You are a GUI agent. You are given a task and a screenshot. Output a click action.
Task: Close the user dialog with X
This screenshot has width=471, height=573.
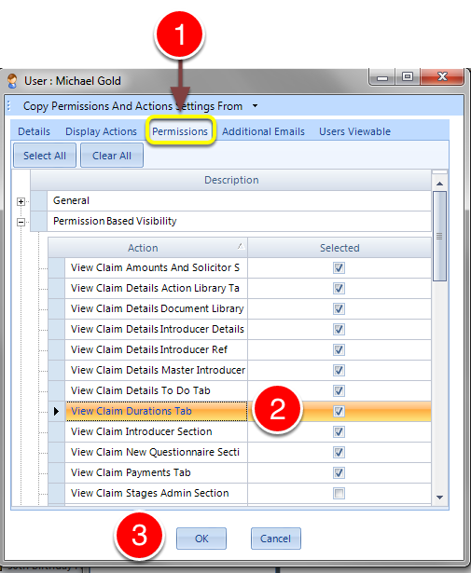coord(442,76)
